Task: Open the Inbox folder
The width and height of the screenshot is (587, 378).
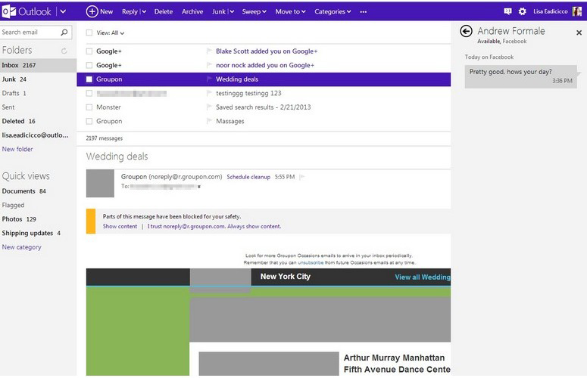Action: [x=38, y=65]
